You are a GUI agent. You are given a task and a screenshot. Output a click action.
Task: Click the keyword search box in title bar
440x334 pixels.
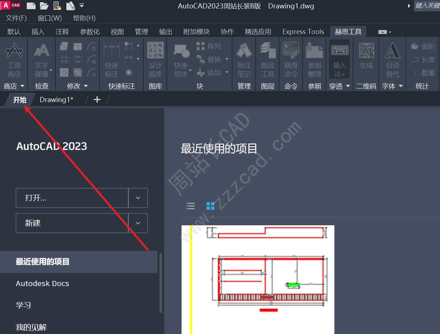(x=427, y=5)
